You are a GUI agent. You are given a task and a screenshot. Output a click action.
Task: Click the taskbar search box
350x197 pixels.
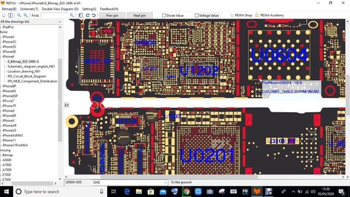[60, 192]
